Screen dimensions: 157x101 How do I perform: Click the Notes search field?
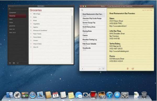(93, 10)
